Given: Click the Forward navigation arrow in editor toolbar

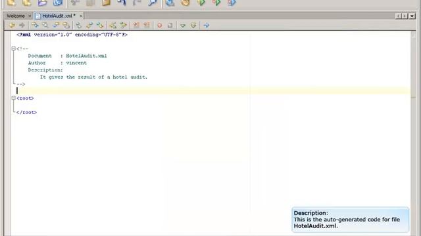Looking at the screenshot, I should tap(22, 26).
